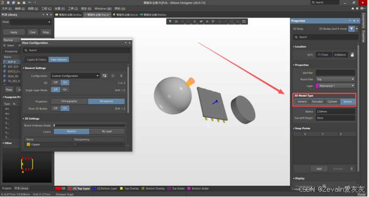Open the Custom Configuration dropdown
This screenshot has height=197, width=369.
click(x=75, y=76)
